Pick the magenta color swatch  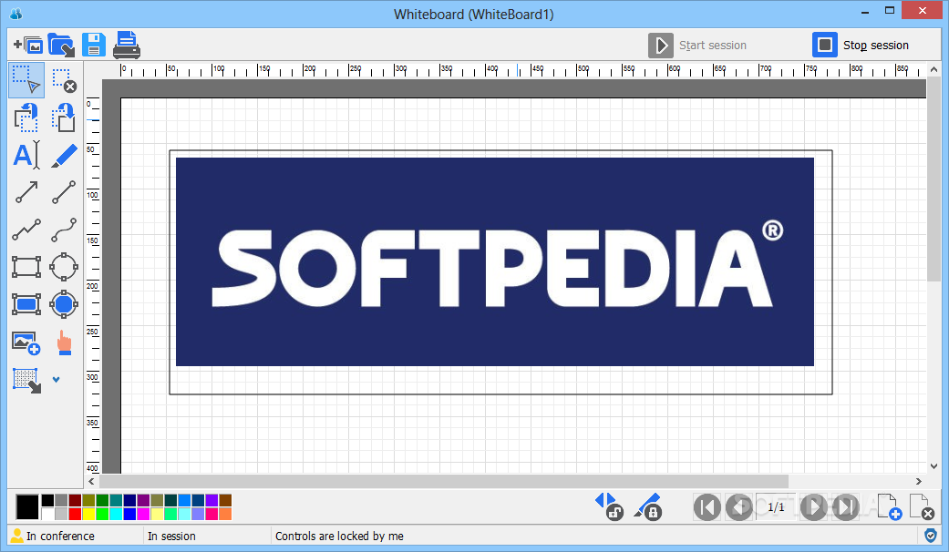click(143, 514)
